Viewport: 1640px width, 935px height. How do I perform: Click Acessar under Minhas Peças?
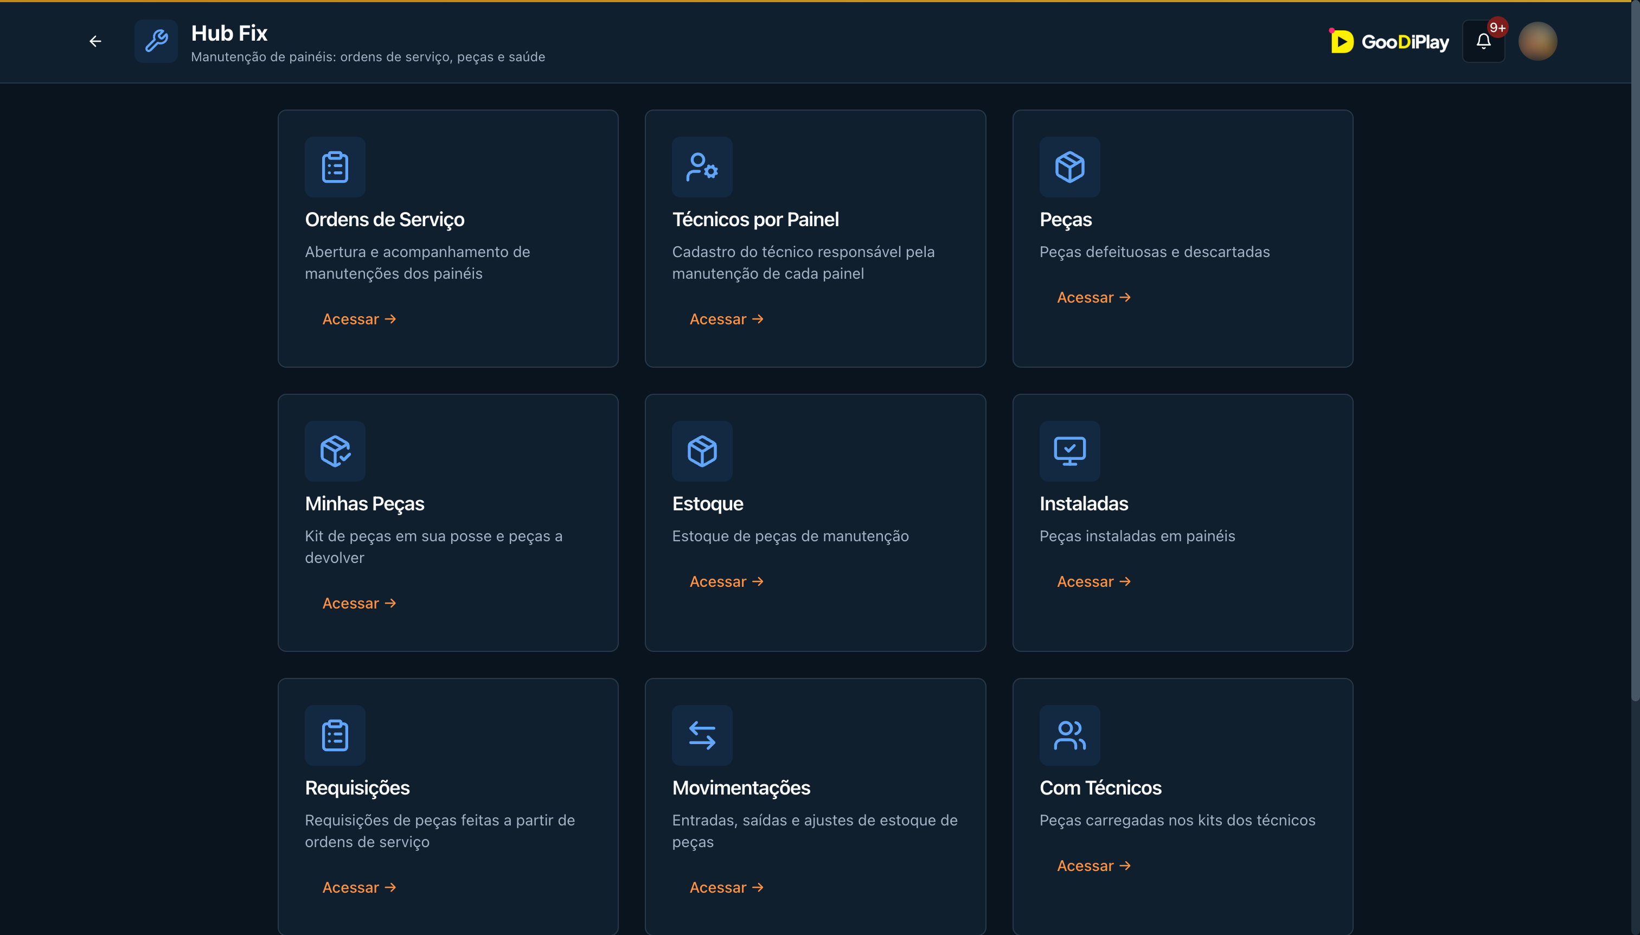coord(359,603)
